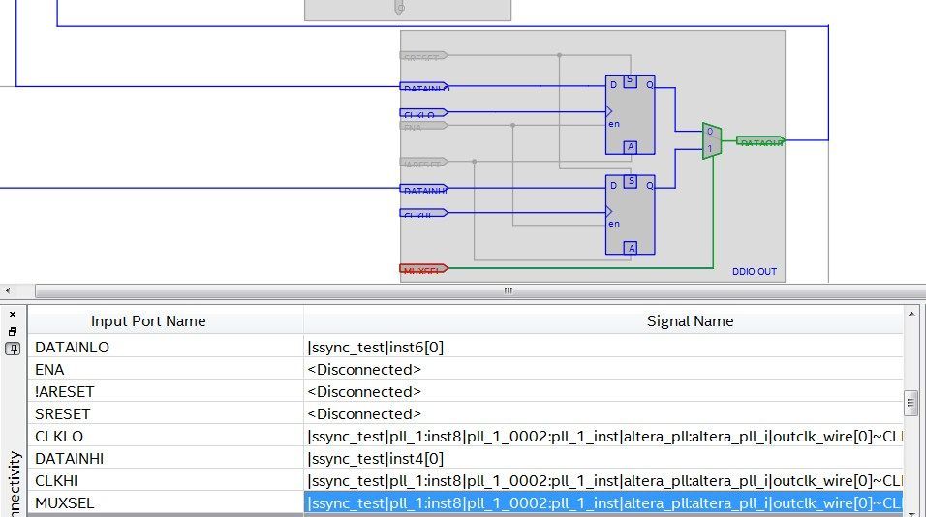The height and width of the screenshot is (517, 926).
Task: Select the DATAINHI row in the port table
Action: click(465, 459)
